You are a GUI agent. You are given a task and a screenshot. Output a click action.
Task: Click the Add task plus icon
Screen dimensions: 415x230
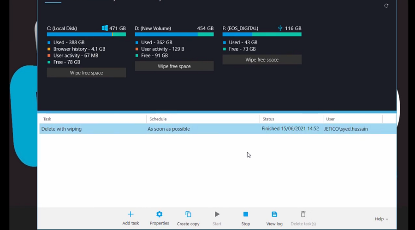pos(130,214)
